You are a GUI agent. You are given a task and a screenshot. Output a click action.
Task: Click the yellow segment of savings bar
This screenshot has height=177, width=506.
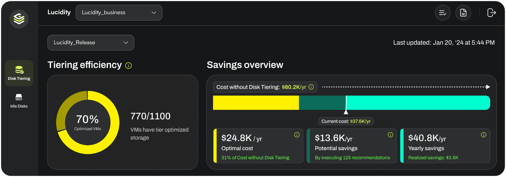click(x=256, y=103)
